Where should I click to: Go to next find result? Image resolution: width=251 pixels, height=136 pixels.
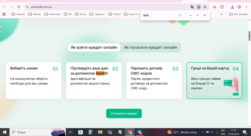197,15
